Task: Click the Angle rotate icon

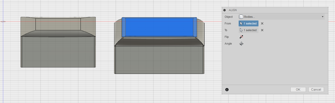Action: 241,44
